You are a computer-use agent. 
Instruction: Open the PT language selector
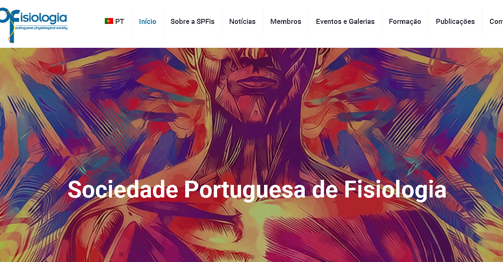114,21
